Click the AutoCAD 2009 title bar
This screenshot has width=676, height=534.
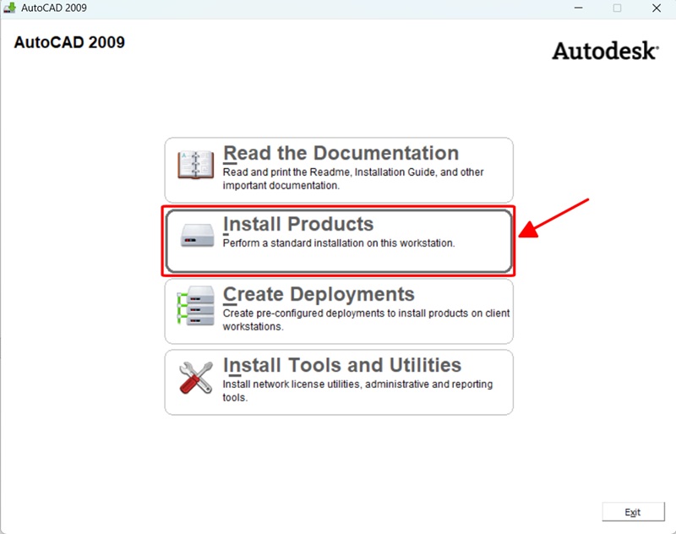coord(253,8)
